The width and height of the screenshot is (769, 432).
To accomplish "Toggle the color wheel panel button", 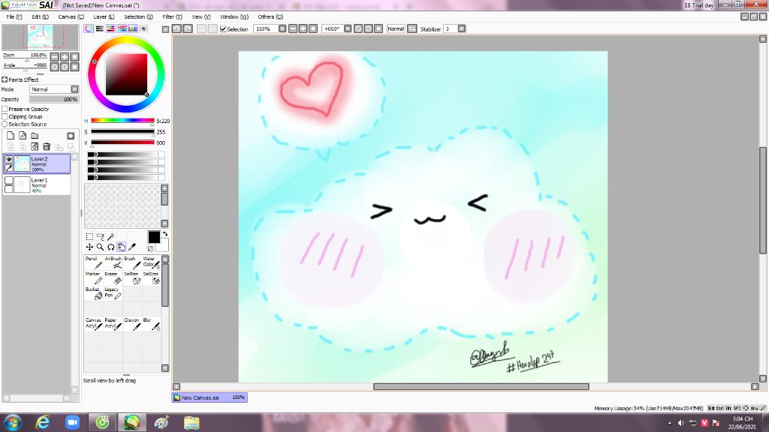I will (89, 29).
